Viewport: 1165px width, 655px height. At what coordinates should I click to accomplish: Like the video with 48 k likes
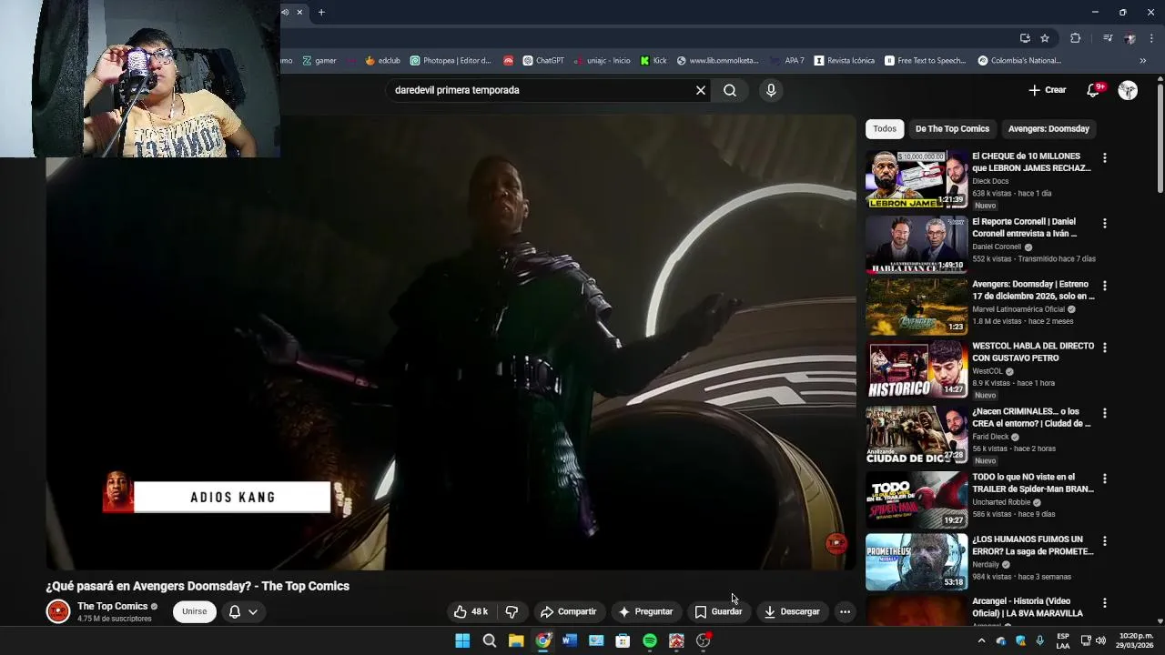coord(471,611)
